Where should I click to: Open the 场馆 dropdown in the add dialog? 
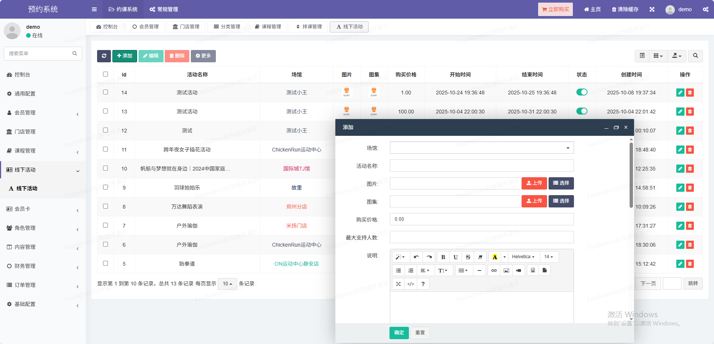[x=481, y=148]
